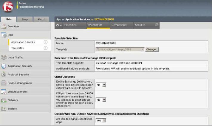Screen dimensions: 212x126
Task: Select the Reconfigure tab
Action: [x=98, y=25]
